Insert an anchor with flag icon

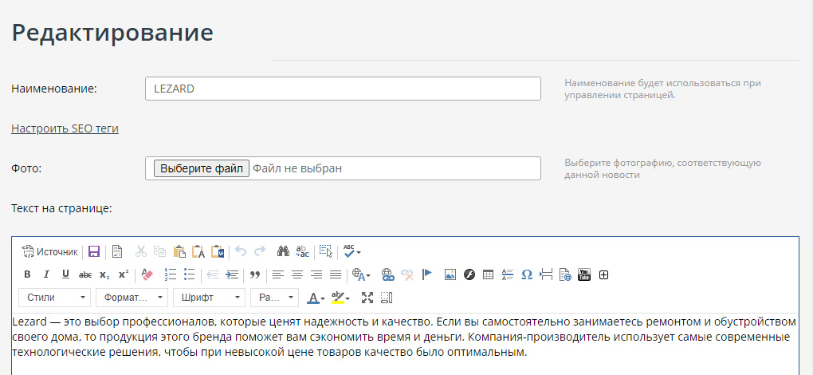(426, 274)
